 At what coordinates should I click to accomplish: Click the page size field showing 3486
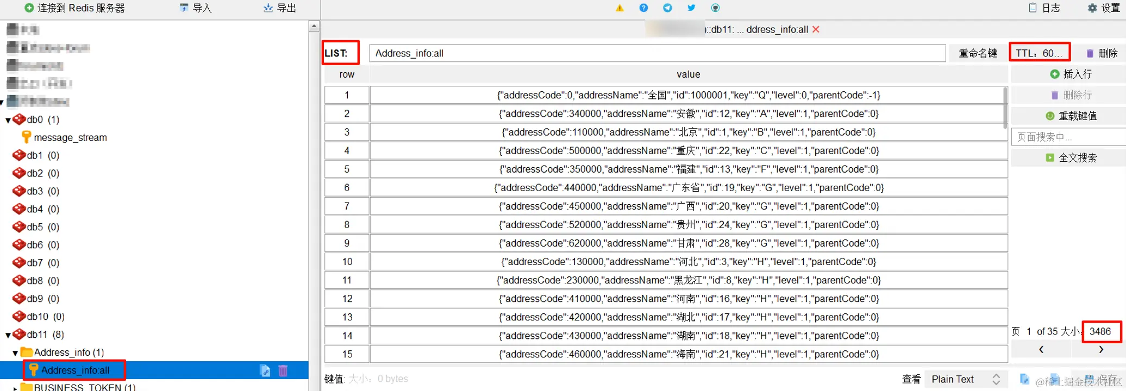[1101, 332]
